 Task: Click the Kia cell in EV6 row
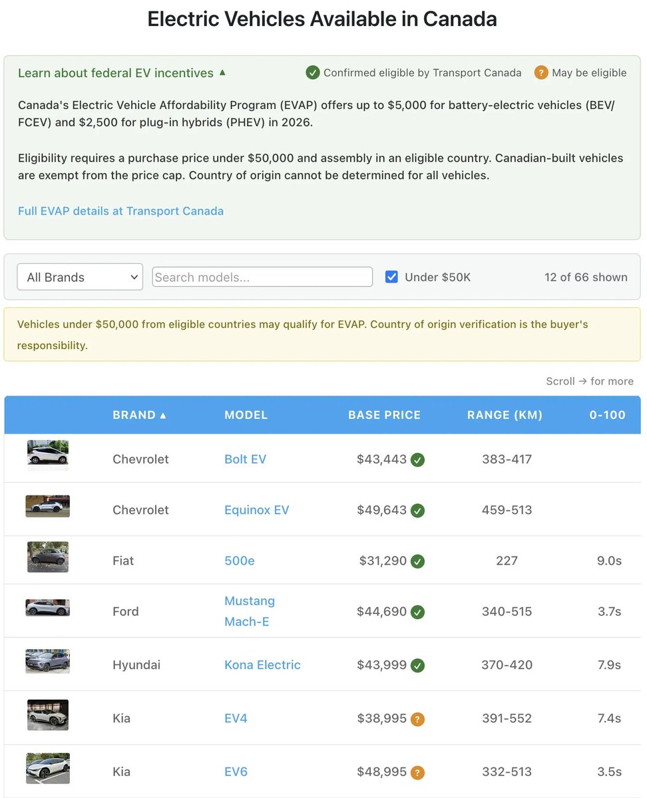point(121,772)
